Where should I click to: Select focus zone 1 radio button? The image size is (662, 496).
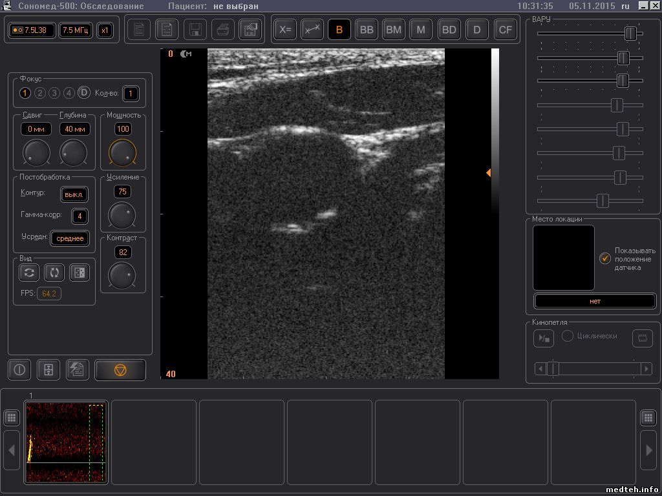(x=25, y=94)
